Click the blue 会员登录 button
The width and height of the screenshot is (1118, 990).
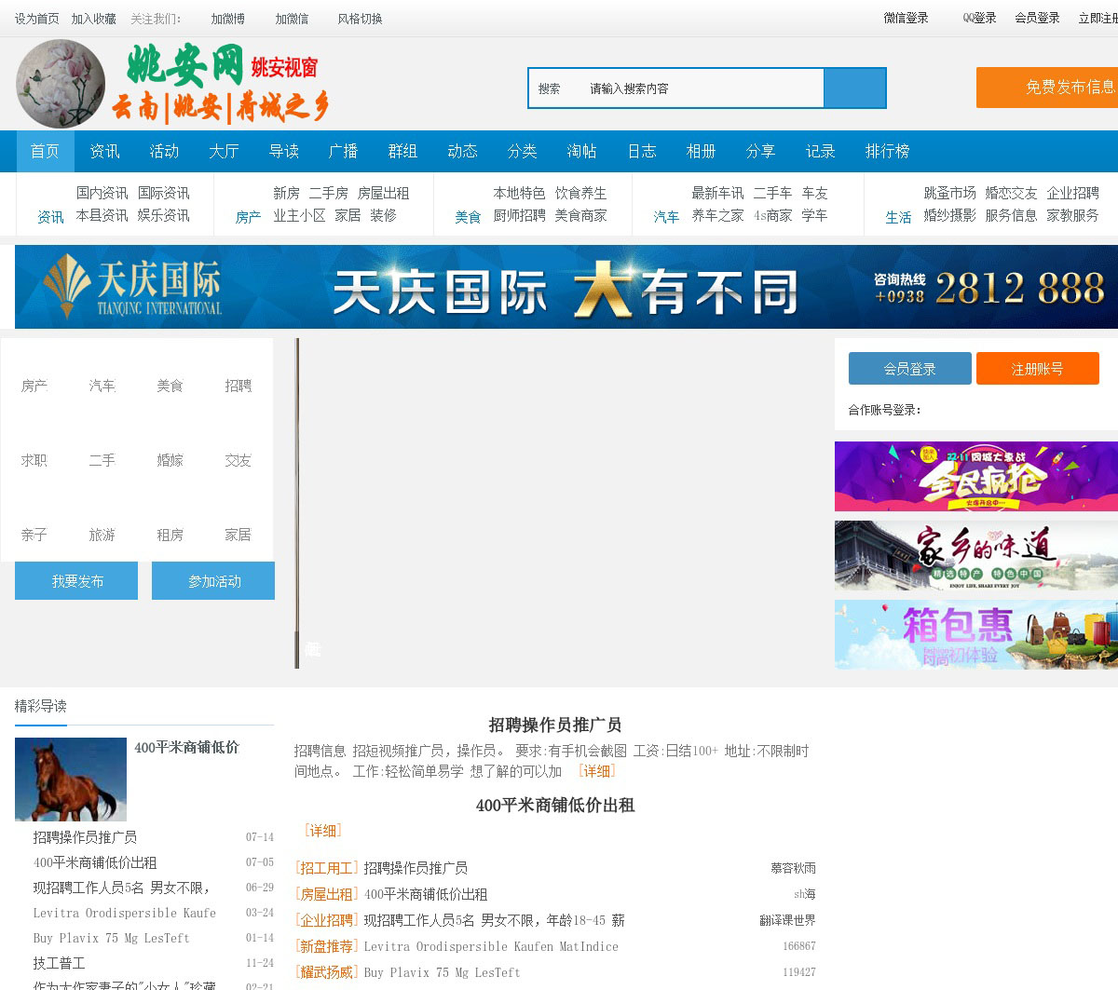pyautogui.click(x=909, y=369)
